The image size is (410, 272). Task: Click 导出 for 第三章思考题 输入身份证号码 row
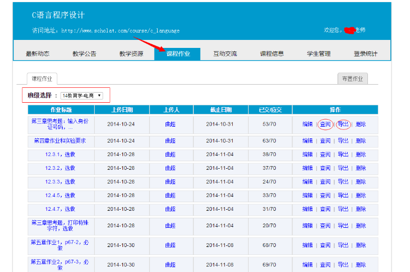[x=343, y=124]
